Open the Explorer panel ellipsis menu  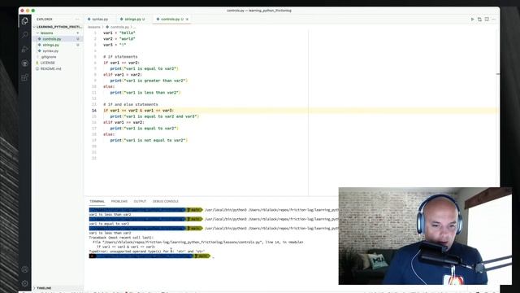click(x=77, y=20)
